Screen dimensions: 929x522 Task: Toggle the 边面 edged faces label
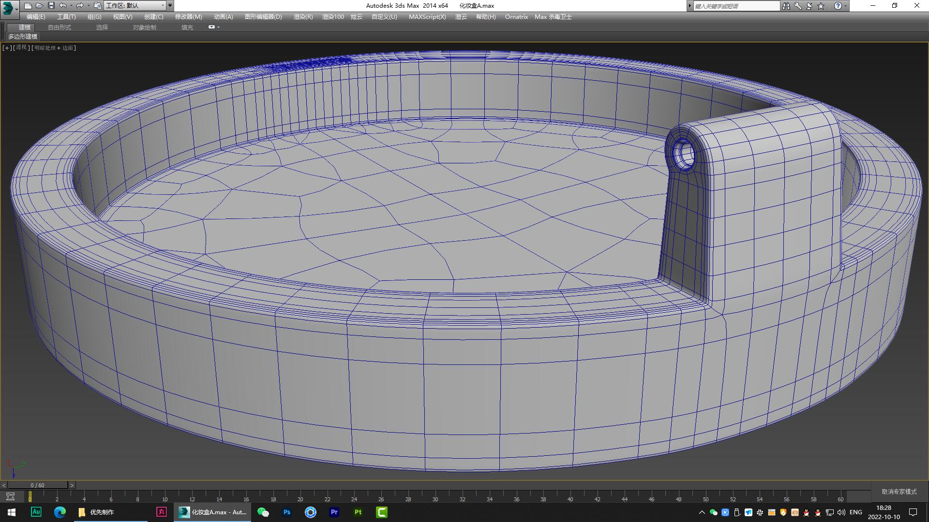click(x=68, y=48)
